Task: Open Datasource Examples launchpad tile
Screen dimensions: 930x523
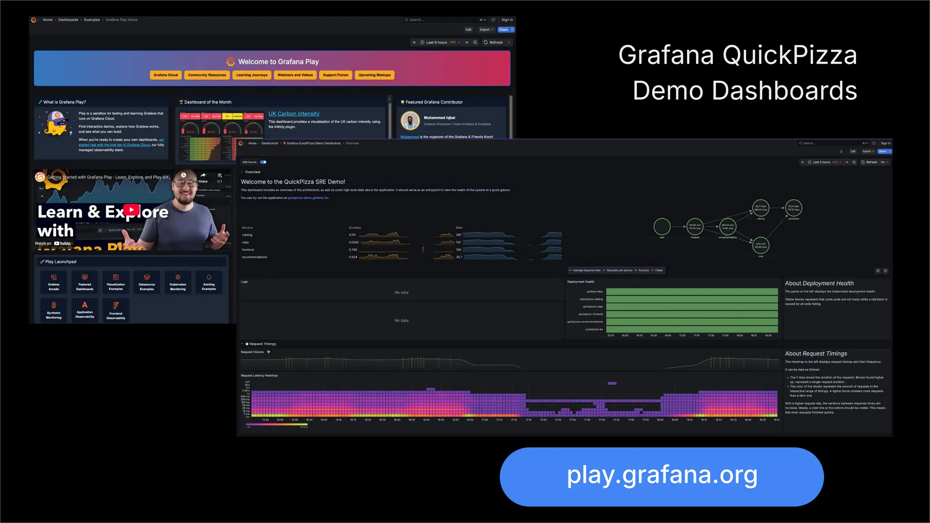Action: pyautogui.click(x=147, y=282)
